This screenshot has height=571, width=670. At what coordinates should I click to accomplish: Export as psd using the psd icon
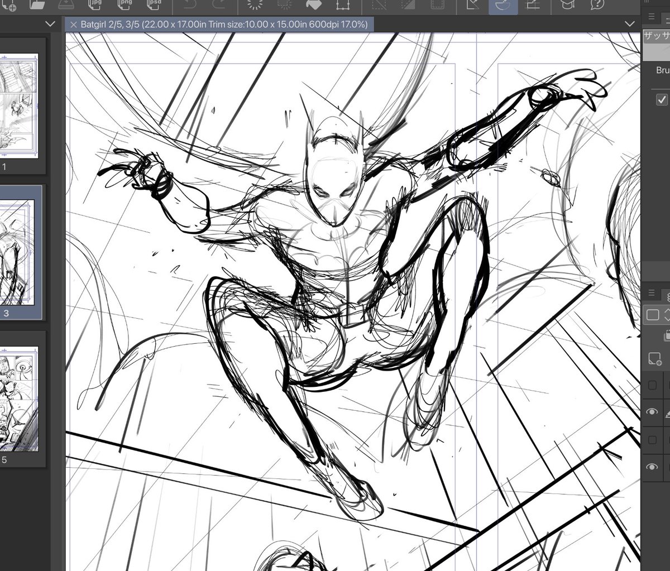pos(154,6)
